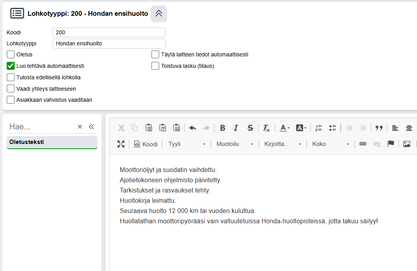Image resolution: width=417 pixels, height=271 pixels.
Task: Enable Toistuva lasku (tilaus) checkbox
Action: (155, 66)
